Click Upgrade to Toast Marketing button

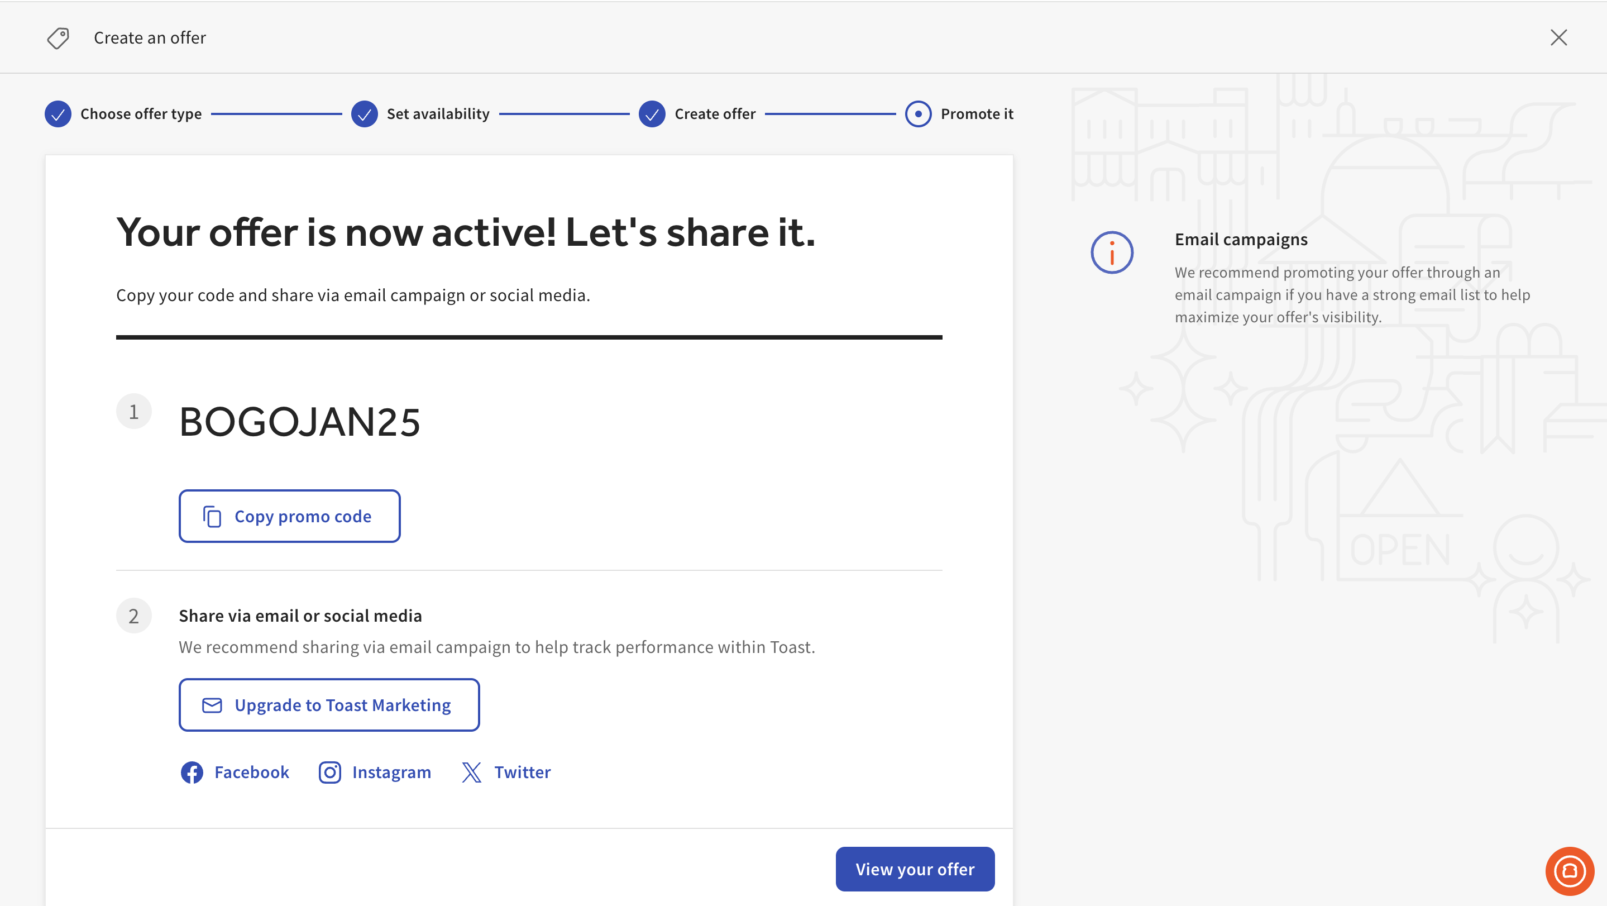point(329,705)
